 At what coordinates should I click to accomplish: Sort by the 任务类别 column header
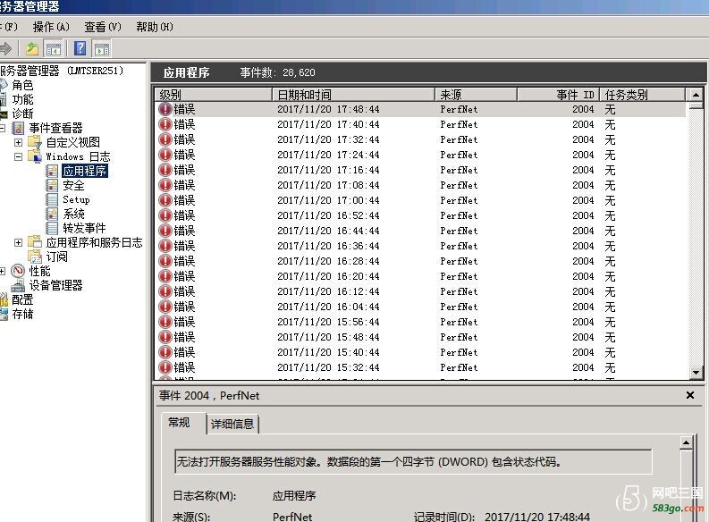[643, 95]
